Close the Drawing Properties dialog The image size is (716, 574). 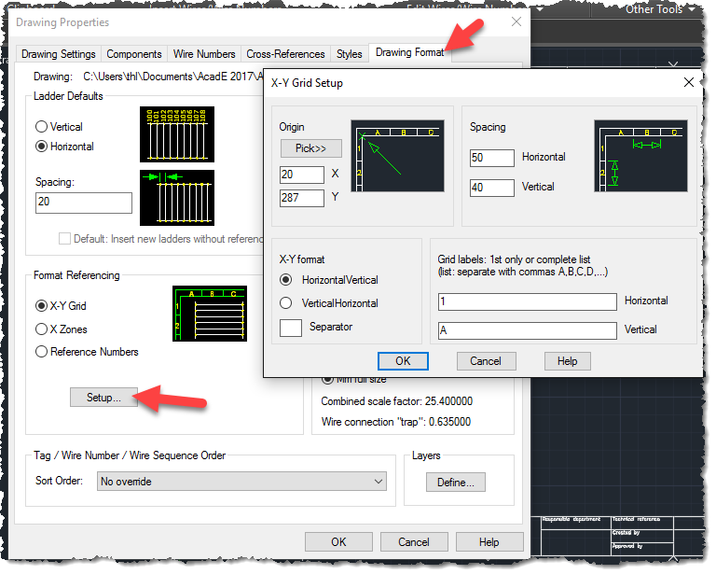516,21
